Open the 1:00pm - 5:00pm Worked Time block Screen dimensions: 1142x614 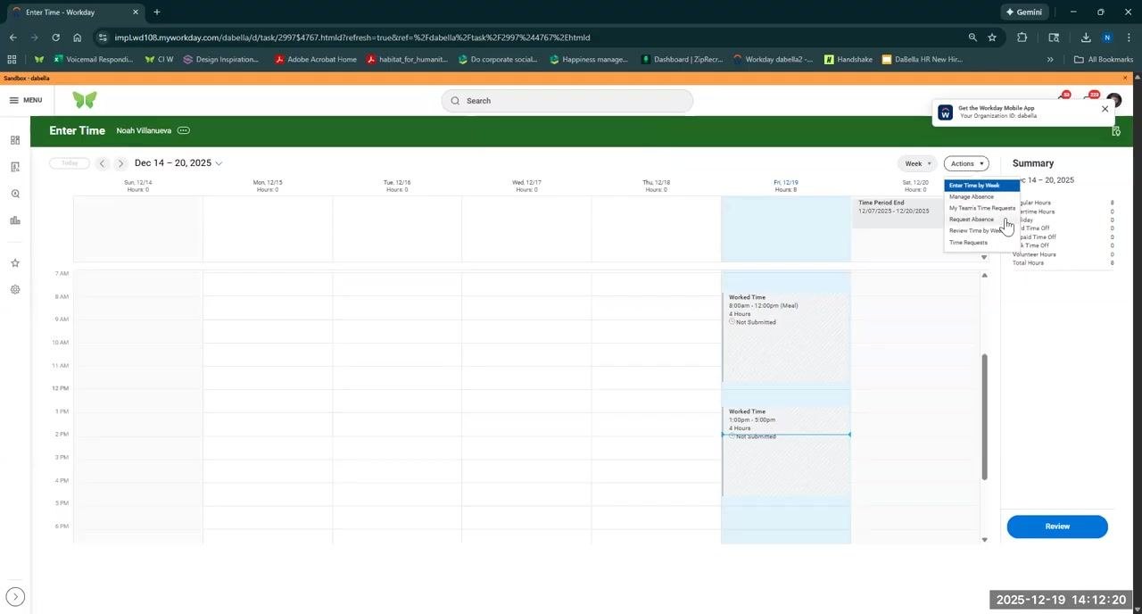pos(786,452)
